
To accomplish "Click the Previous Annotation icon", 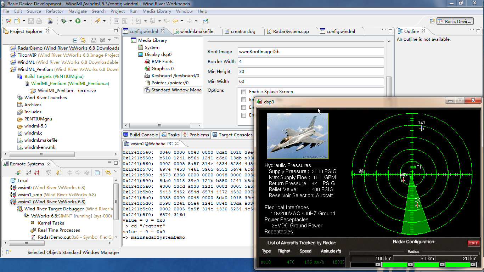I will [152, 21].
